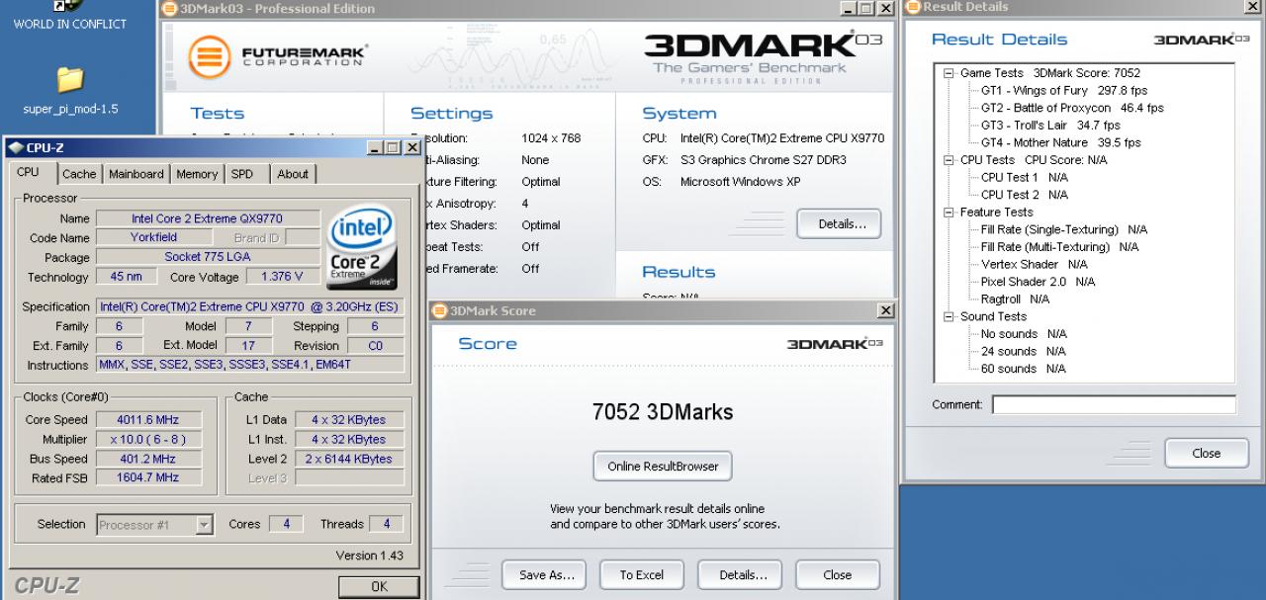Viewport: 1266px width, 600px height.
Task: Minimize the CPU-Z window
Action: [374, 148]
